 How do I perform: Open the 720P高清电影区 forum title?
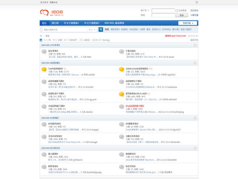56,69
